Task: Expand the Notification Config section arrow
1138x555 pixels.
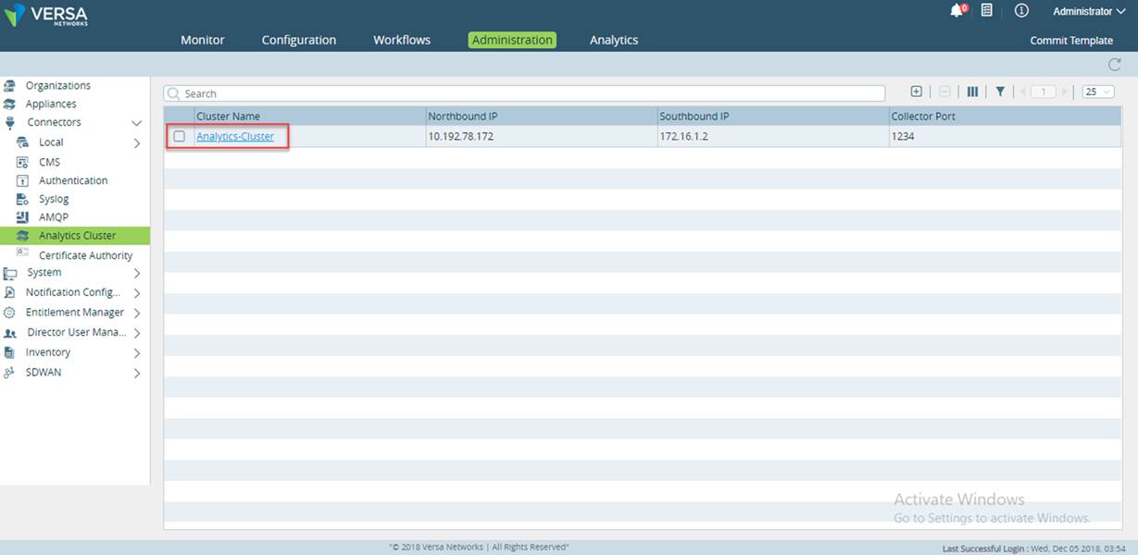Action: (x=137, y=293)
